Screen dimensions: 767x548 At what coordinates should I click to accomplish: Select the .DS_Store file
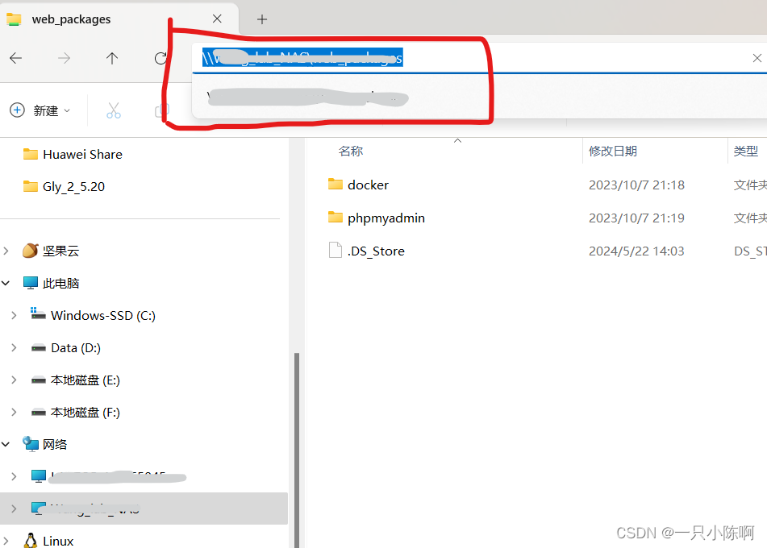(376, 251)
